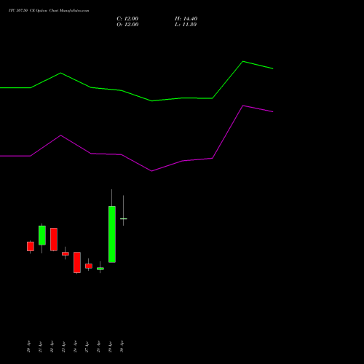Screen dimensions: 364x364
Task: Click the green candlestick for 21 Apr
Action: (42, 235)
